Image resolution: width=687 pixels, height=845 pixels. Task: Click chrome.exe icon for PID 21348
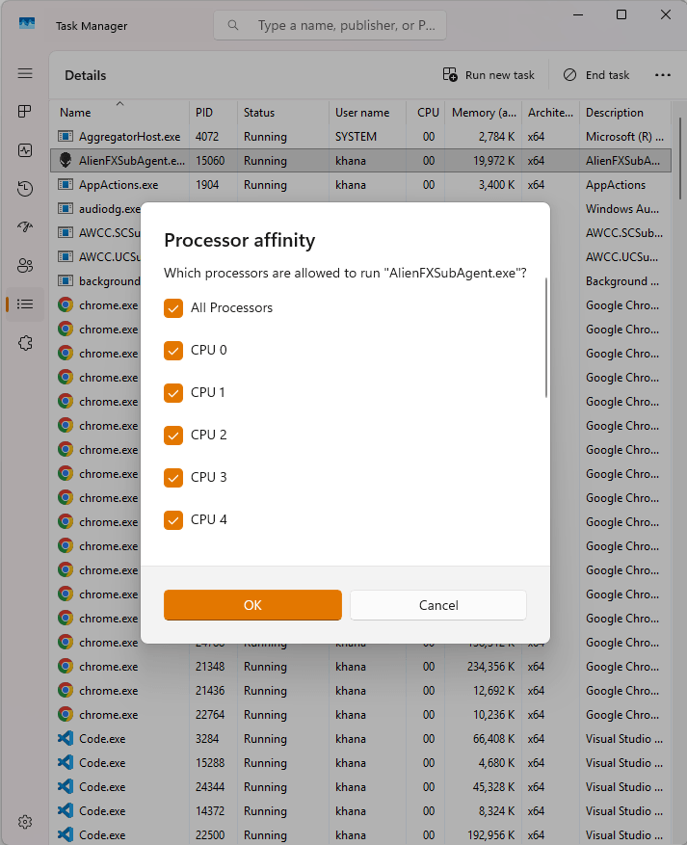click(x=66, y=666)
